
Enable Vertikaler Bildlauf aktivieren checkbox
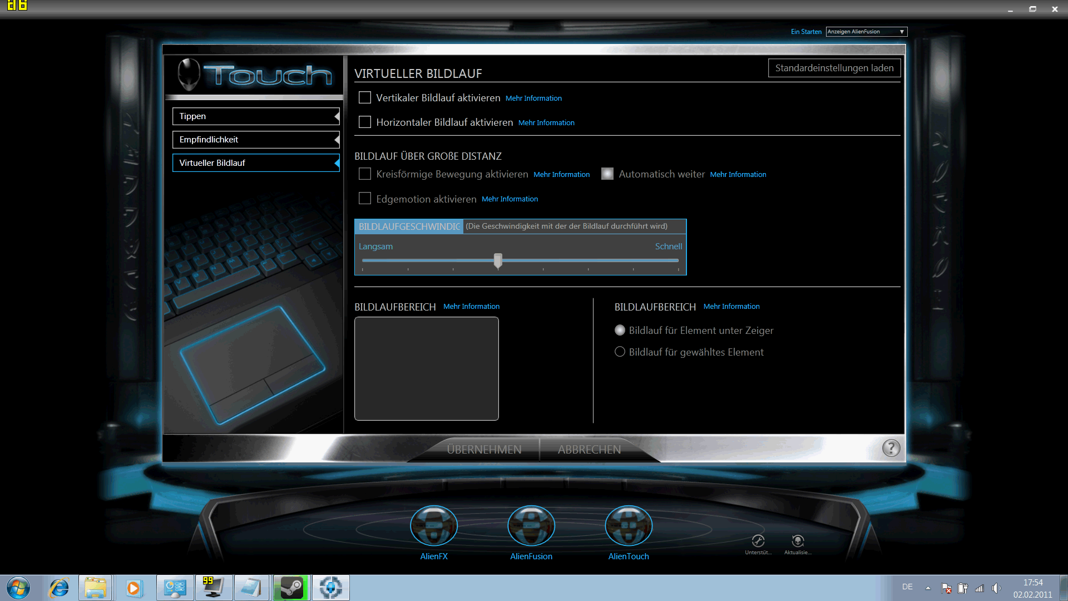[x=365, y=98]
